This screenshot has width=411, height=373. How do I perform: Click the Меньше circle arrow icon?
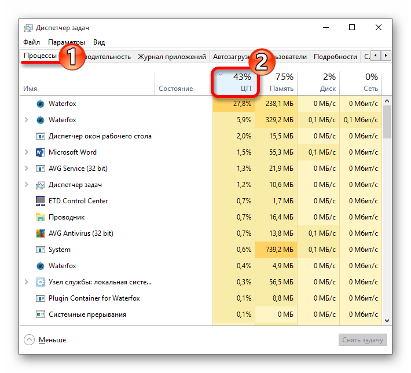(29, 340)
